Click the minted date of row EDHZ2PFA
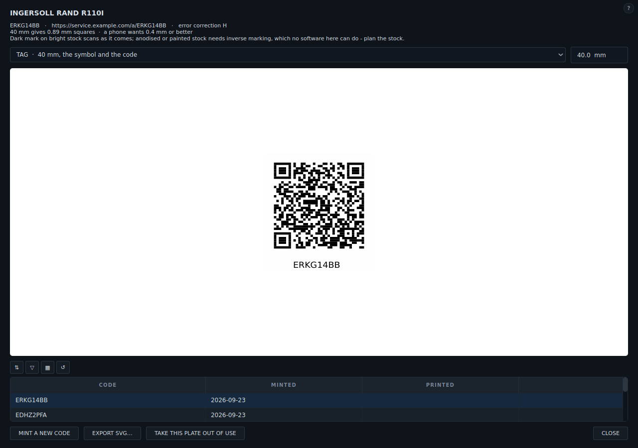This screenshot has height=448, width=638. pyautogui.click(x=228, y=415)
